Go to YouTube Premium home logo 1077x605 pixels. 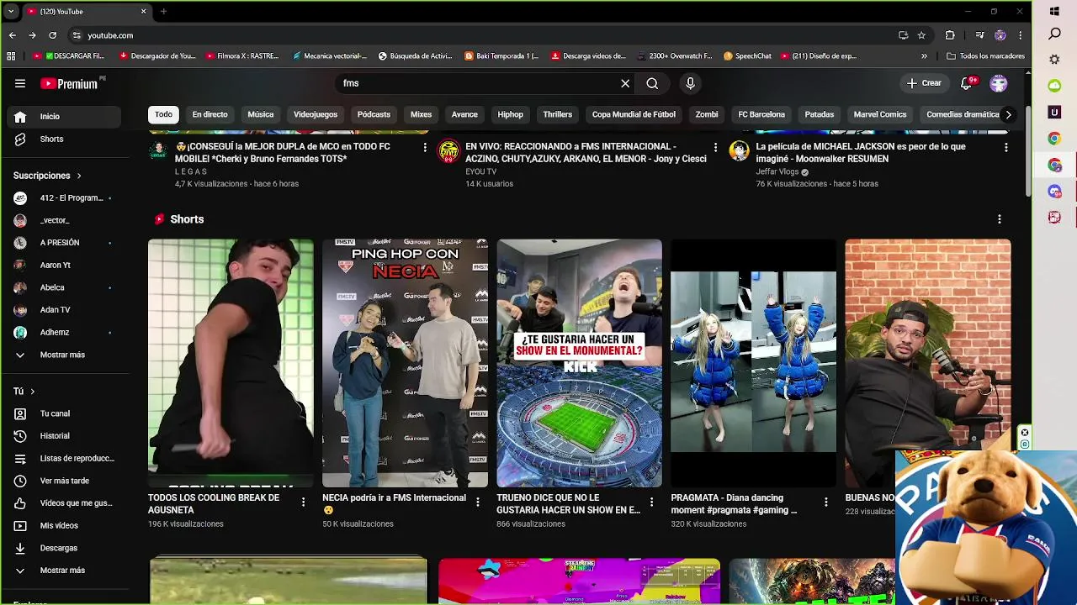69,83
